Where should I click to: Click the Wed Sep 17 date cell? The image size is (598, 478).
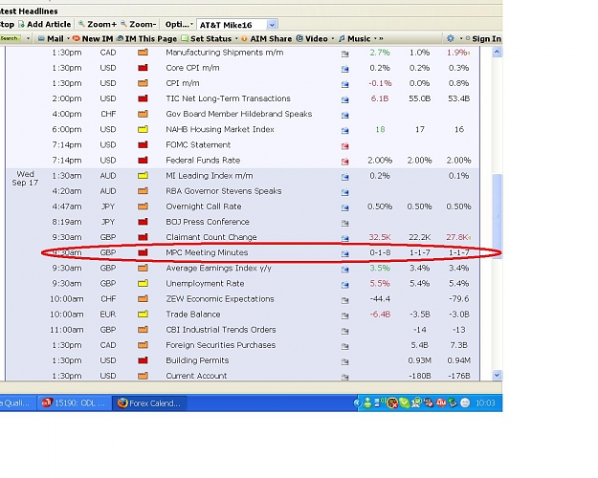coord(25,179)
